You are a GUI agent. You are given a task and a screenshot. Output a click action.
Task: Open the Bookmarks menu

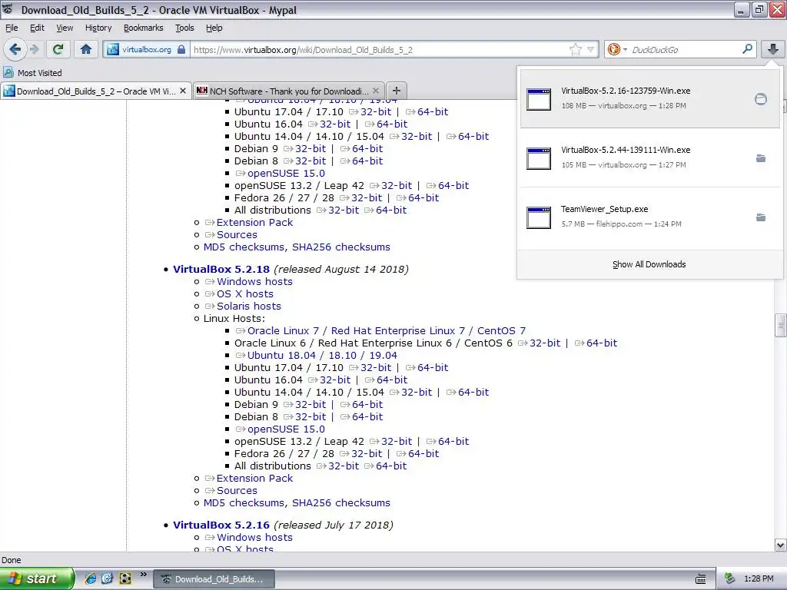point(144,28)
